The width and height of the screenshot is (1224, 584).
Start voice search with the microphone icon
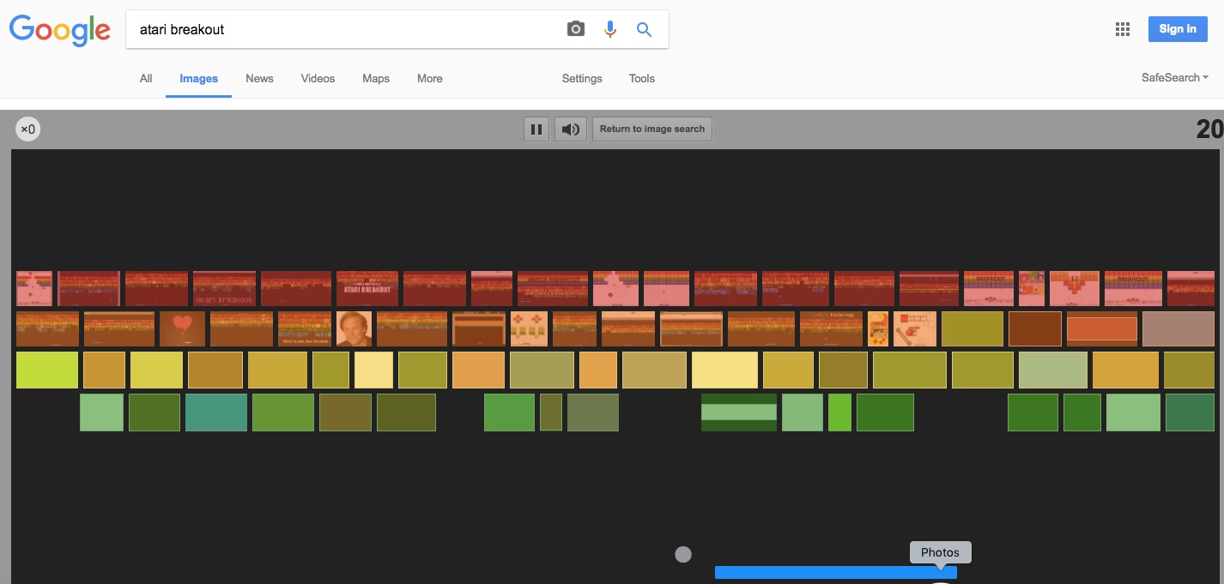610,29
